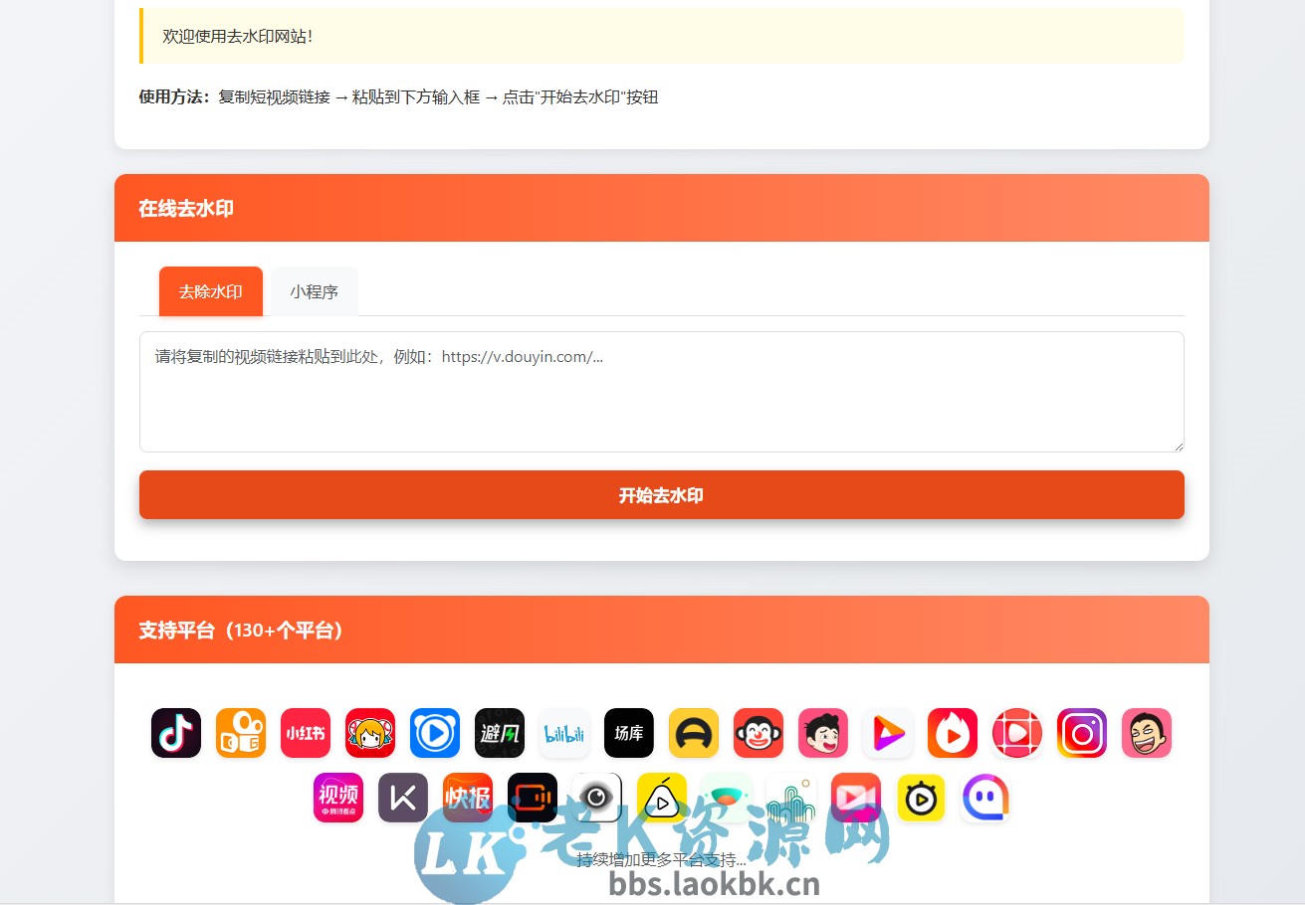1305x905 pixels.
Task: Click the blue panda play-button icon
Action: point(435,733)
